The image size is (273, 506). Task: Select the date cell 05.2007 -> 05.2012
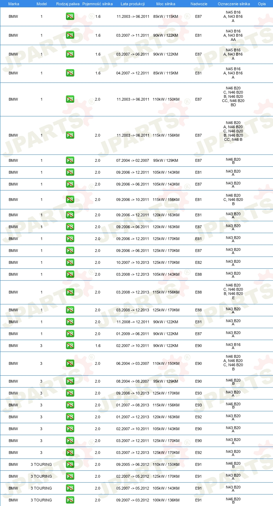click(x=133, y=488)
